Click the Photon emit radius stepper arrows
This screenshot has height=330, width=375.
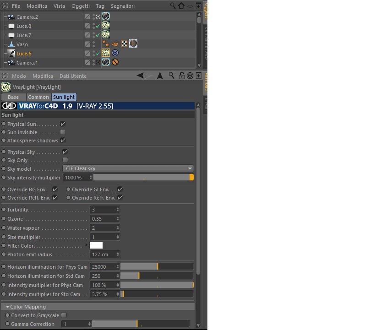pos(118,254)
